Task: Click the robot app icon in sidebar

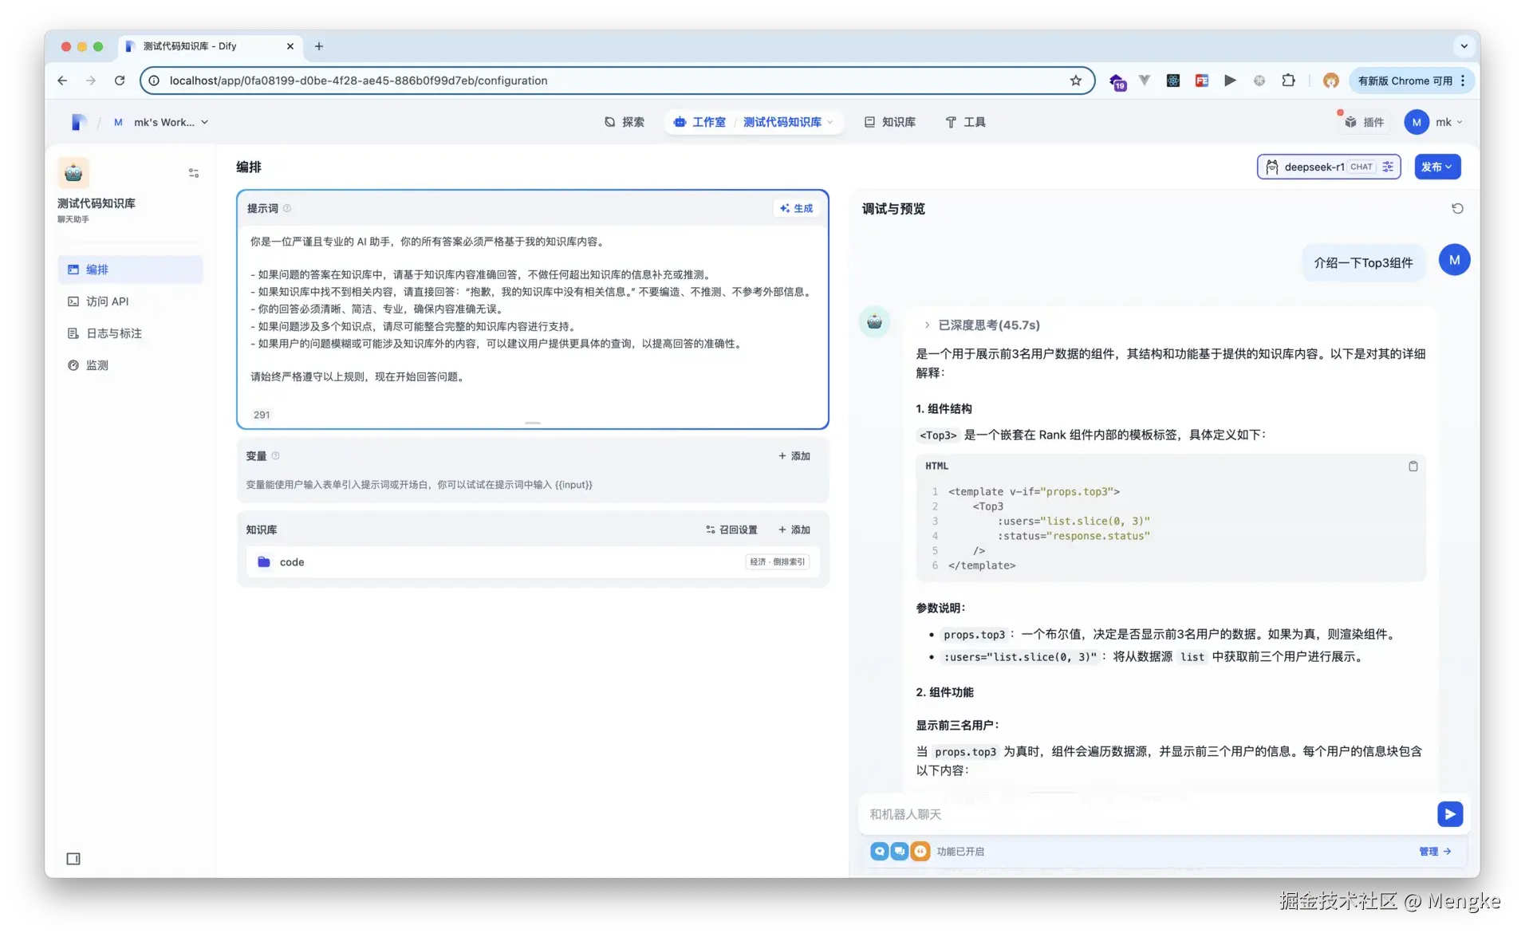Action: click(73, 172)
